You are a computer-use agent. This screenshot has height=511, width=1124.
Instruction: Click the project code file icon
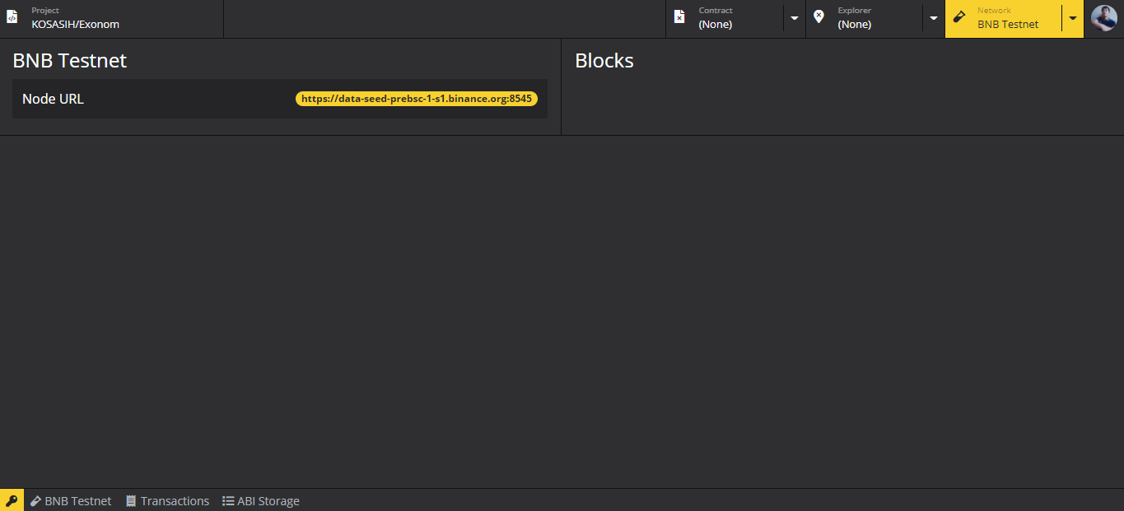pos(12,17)
